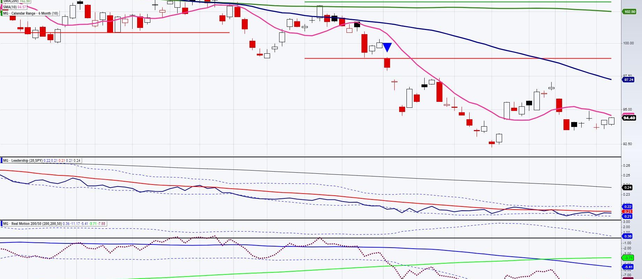Click the blue down-triangle signal marker
Image resolution: width=642 pixels, height=279 pixels.
click(387, 47)
